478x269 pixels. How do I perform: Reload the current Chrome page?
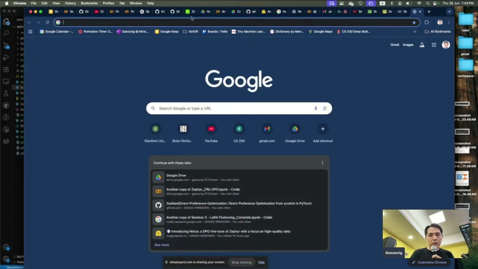click(47, 22)
